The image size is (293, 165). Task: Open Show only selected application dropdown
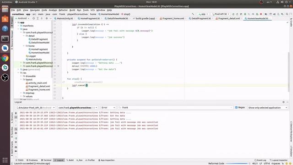[x=267, y=108]
